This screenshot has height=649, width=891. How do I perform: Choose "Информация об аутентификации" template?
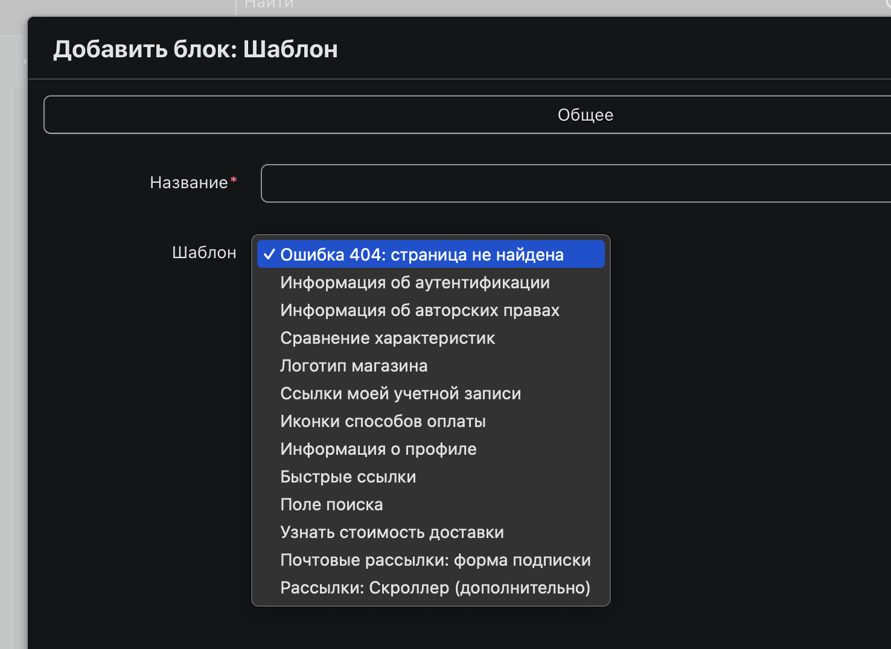coord(430,282)
